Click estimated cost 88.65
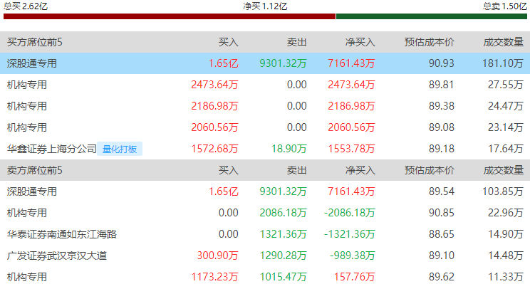This screenshot has height=284, width=530. 442,234
